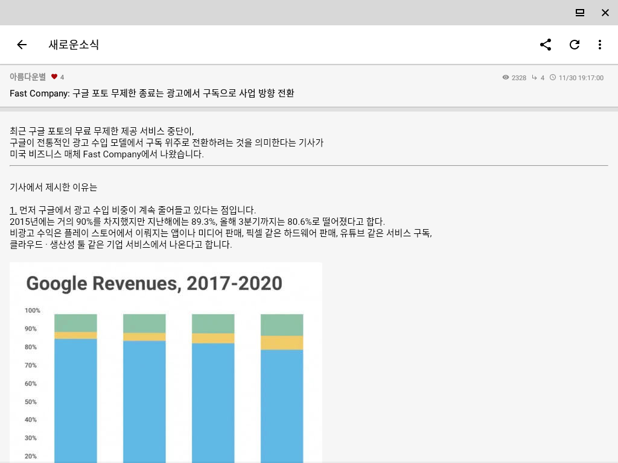Click the reply arrow count icon
The height and width of the screenshot is (463, 618).
(x=534, y=77)
